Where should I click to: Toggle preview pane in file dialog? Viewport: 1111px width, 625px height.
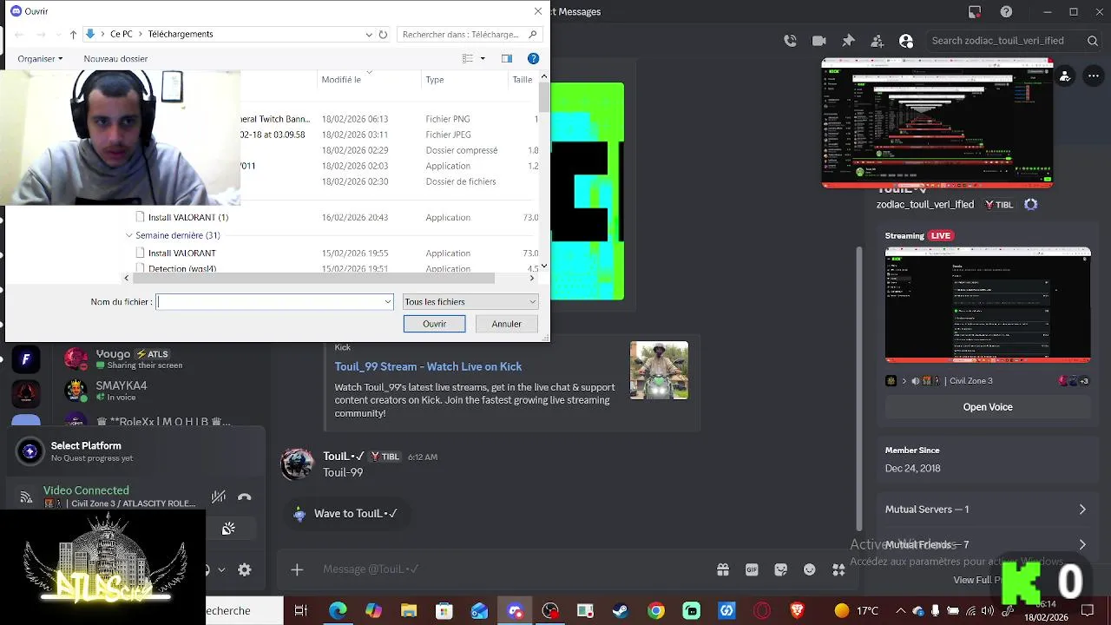507,58
